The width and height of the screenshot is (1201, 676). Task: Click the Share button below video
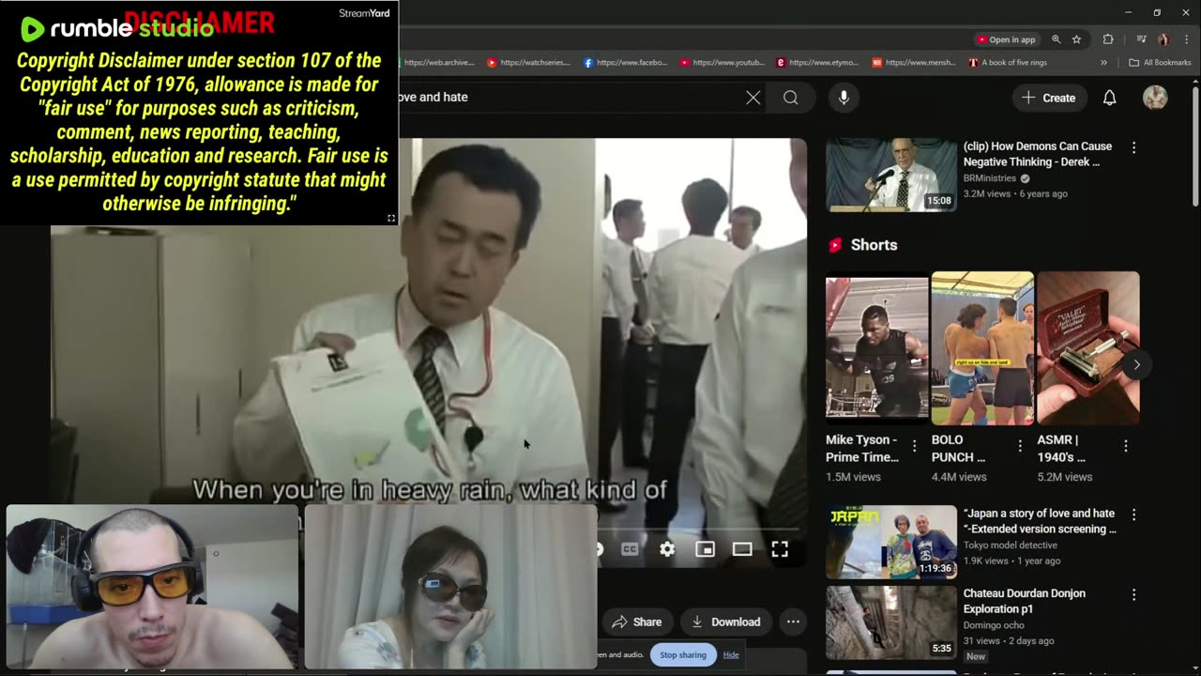pyautogui.click(x=637, y=622)
